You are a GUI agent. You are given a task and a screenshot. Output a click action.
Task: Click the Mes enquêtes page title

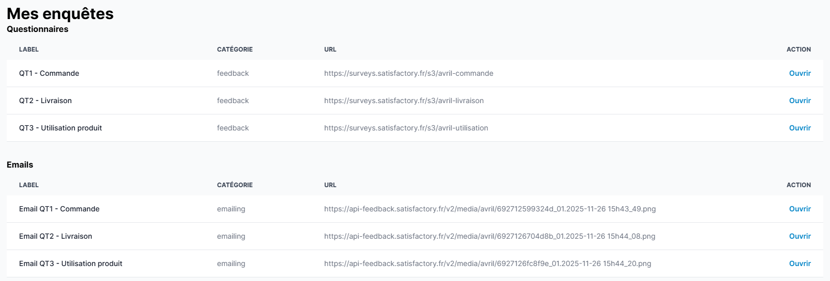coord(60,14)
